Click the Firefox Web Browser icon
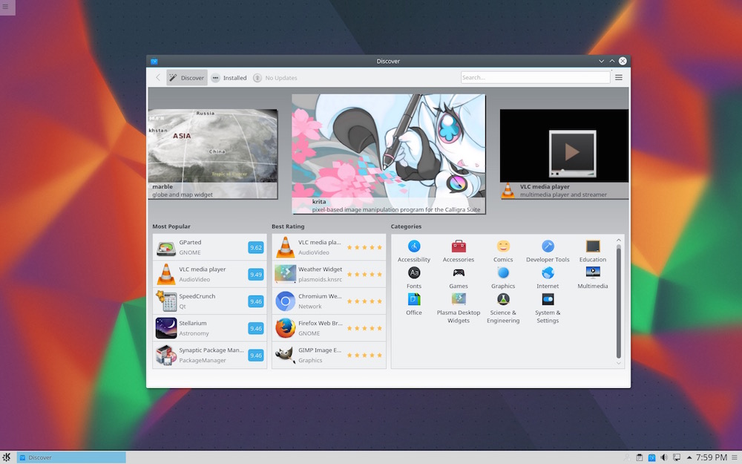The image size is (742, 464). coord(286,328)
